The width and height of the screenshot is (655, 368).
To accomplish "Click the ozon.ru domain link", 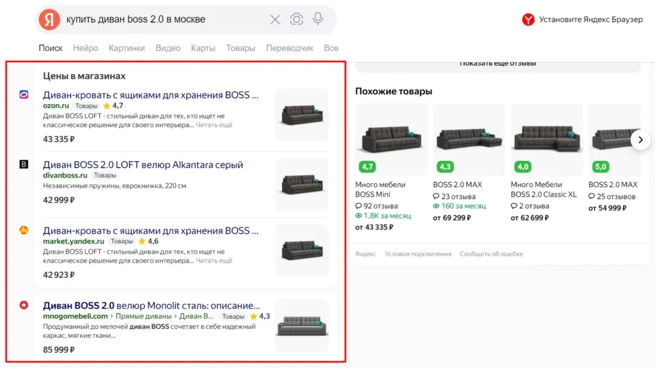I will tap(56, 105).
